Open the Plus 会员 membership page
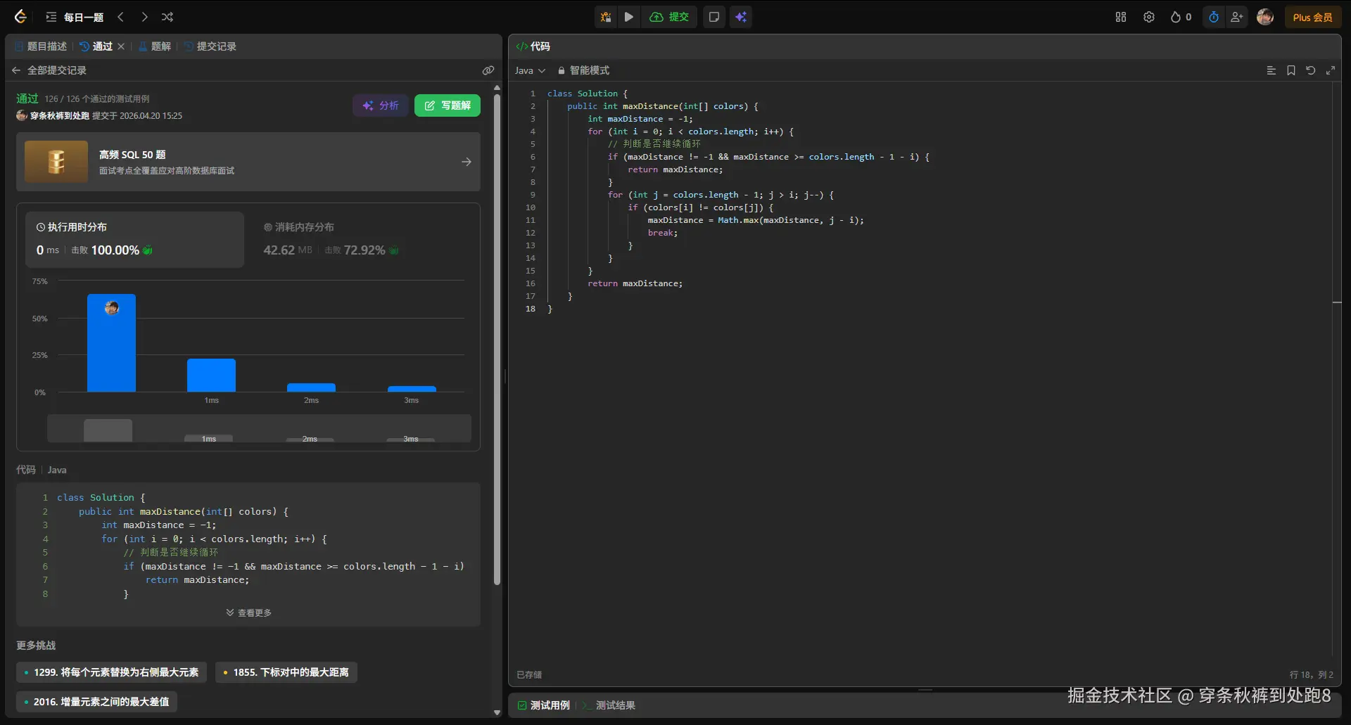Viewport: 1351px width, 725px height. click(x=1312, y=17)
